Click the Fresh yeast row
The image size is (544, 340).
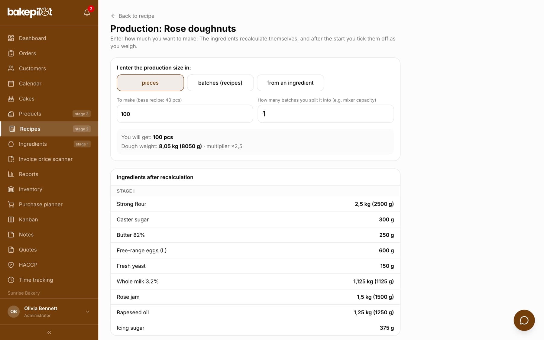(255, 266)
